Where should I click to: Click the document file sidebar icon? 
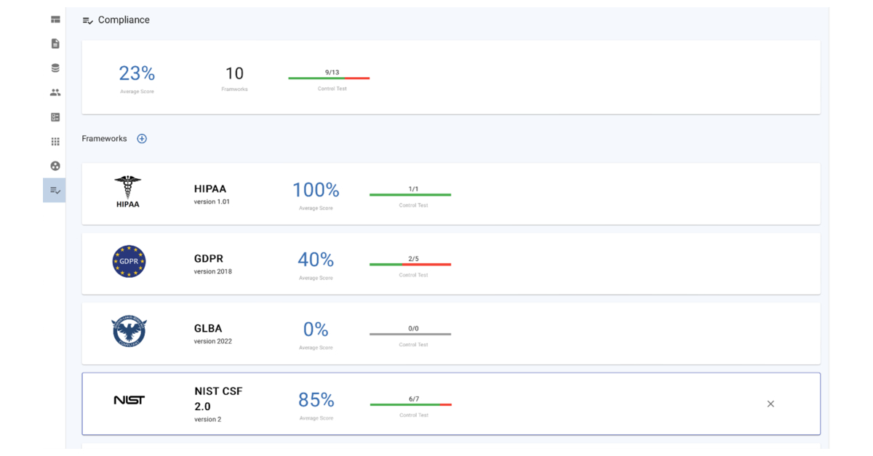(55, 44)
